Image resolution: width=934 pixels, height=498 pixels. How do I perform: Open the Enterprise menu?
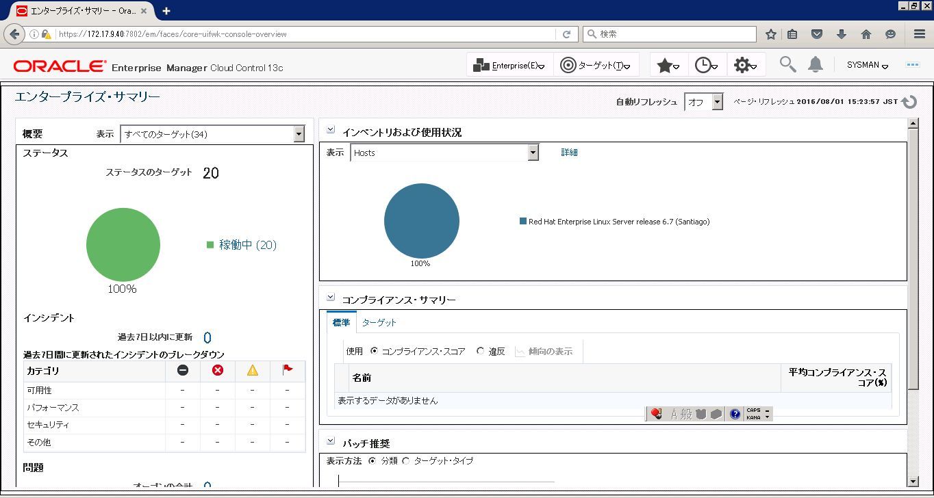pos(509,65)
